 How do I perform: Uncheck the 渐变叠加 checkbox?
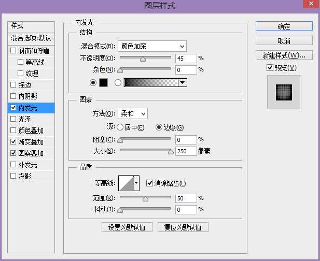13,142
